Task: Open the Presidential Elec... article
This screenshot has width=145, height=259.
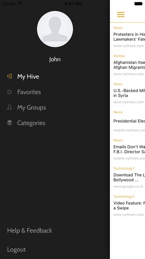Action: pos(129,121)
